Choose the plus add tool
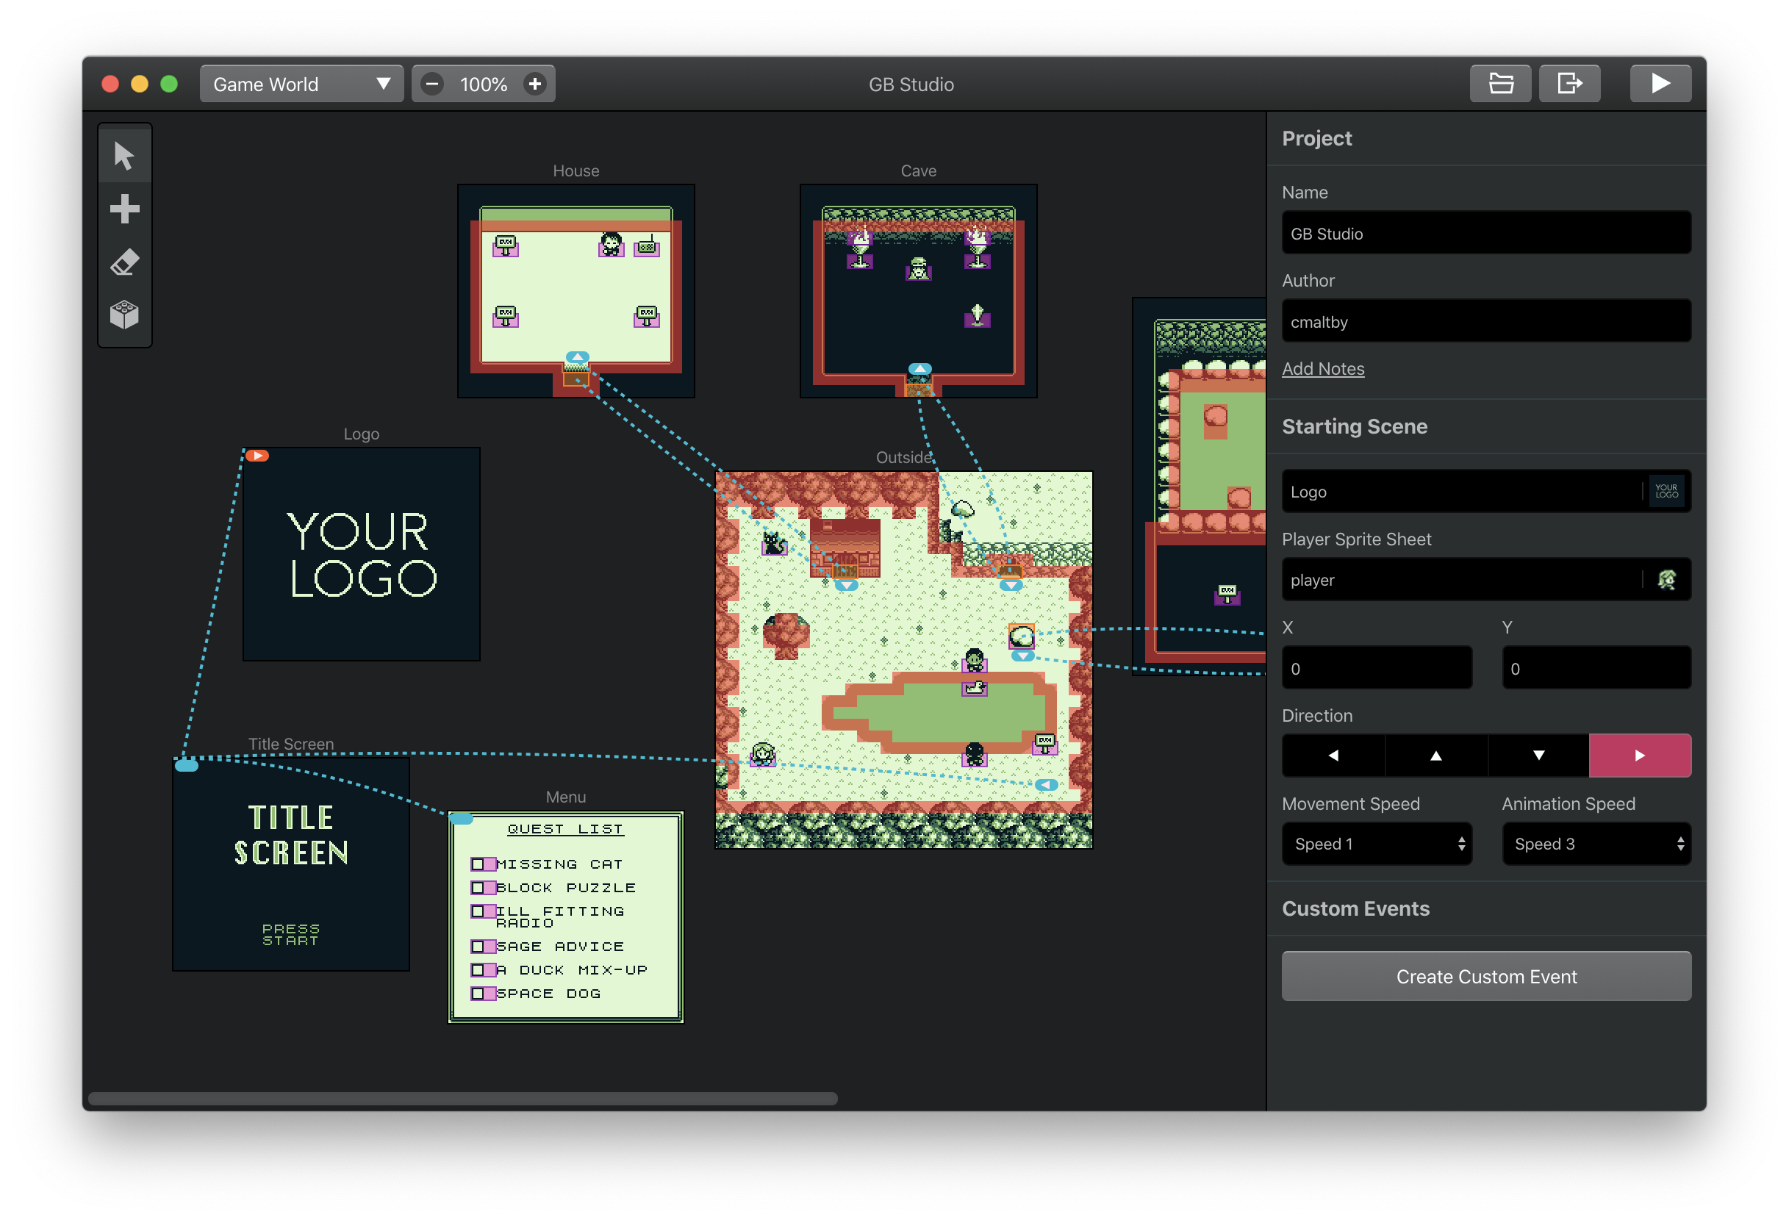 click(x=125, y=209)
